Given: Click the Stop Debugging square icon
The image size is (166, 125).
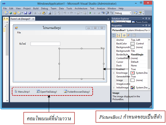Looking at the screenshot, I should point(98,13).
